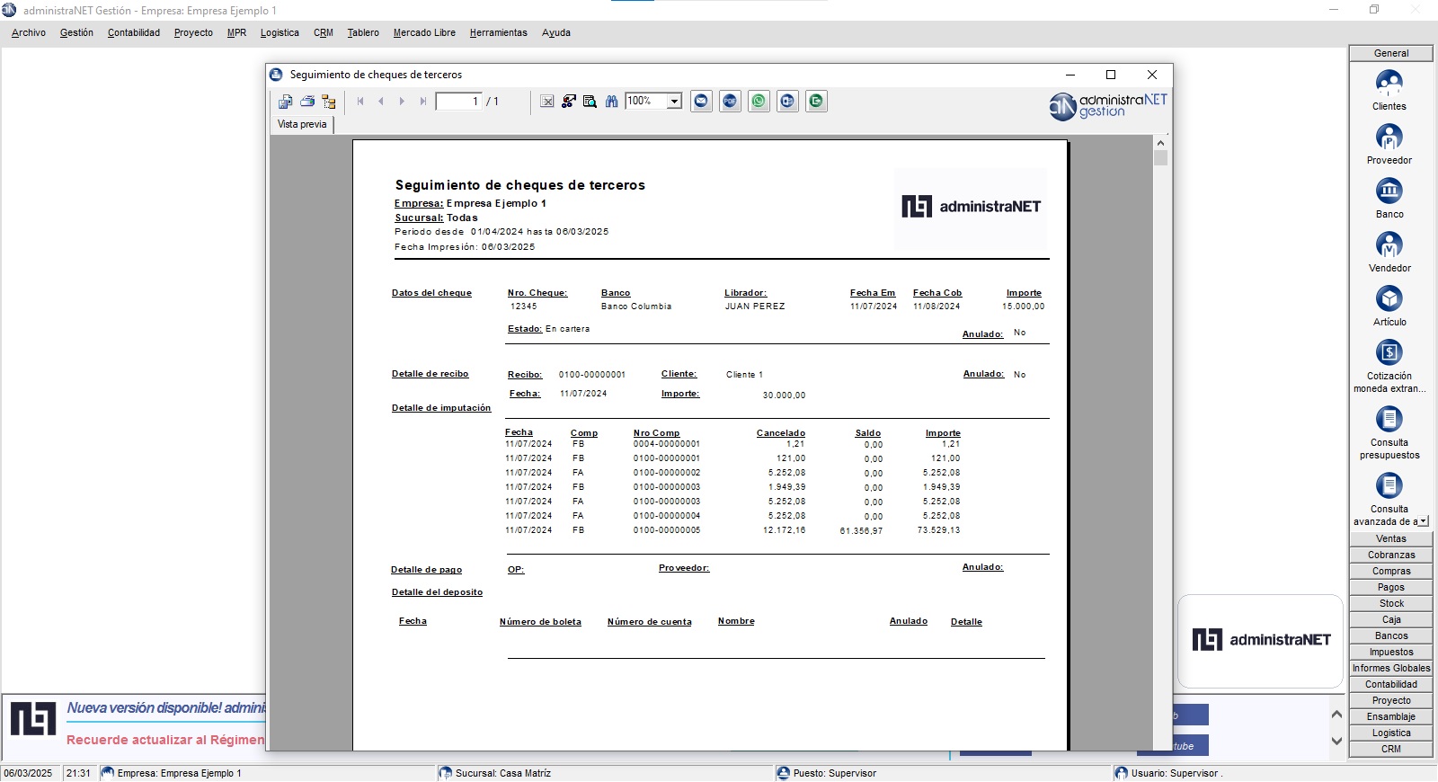Click the Proyecto sidebar button
The image size is (1438, 782).
point(1391,701)
